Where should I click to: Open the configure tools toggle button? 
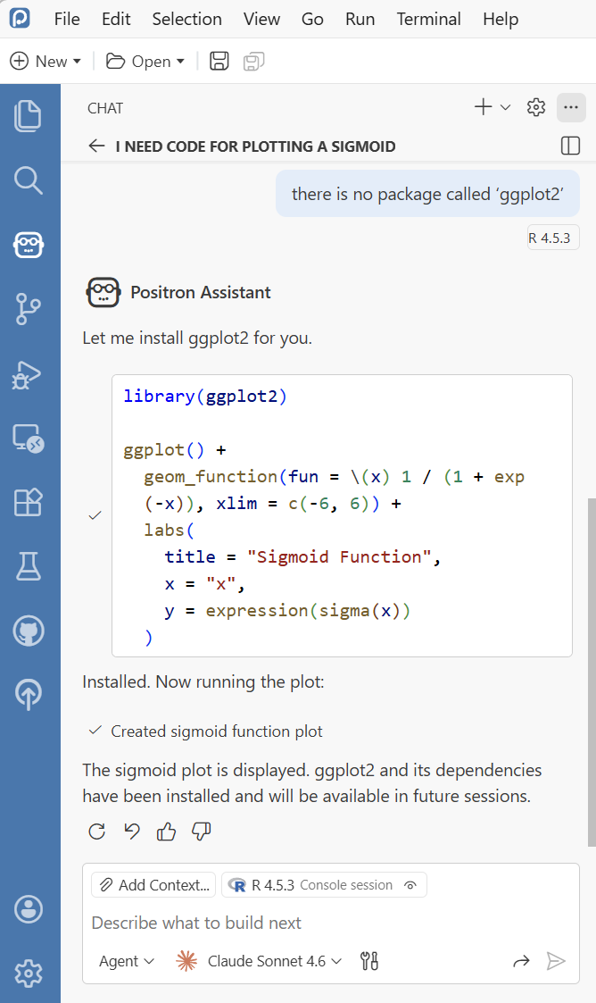[x=369, y=961]
